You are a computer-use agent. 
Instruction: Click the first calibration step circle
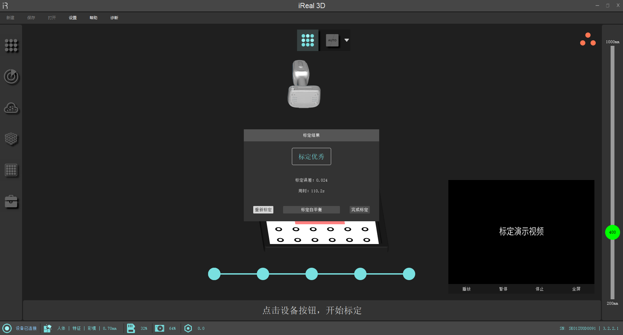(x=214, y=274)
